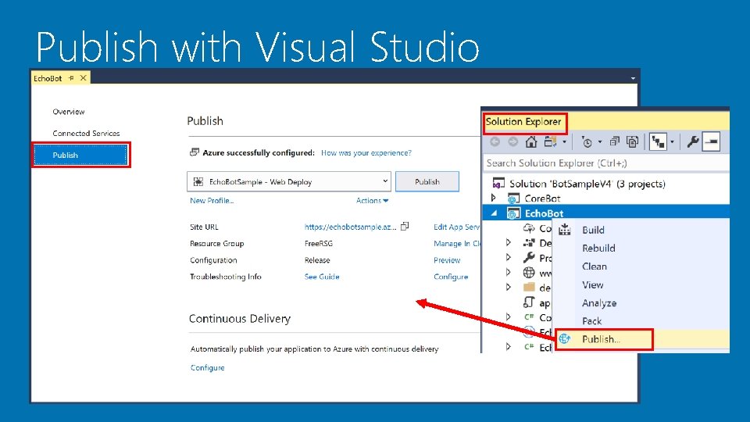Select the CoreBot project
Viewport: 750px width, 422px height.
pyautogui.click(x=542, y=198)
